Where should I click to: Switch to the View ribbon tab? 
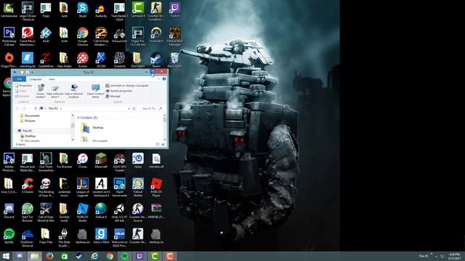coord(52,79)
